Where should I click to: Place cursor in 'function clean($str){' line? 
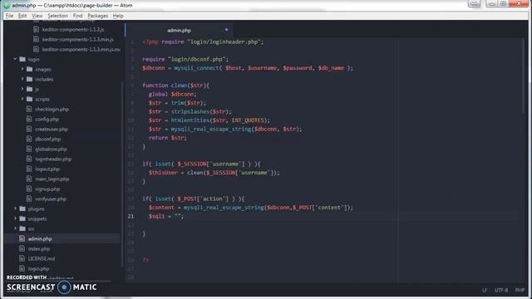click(x=175, y=86)
